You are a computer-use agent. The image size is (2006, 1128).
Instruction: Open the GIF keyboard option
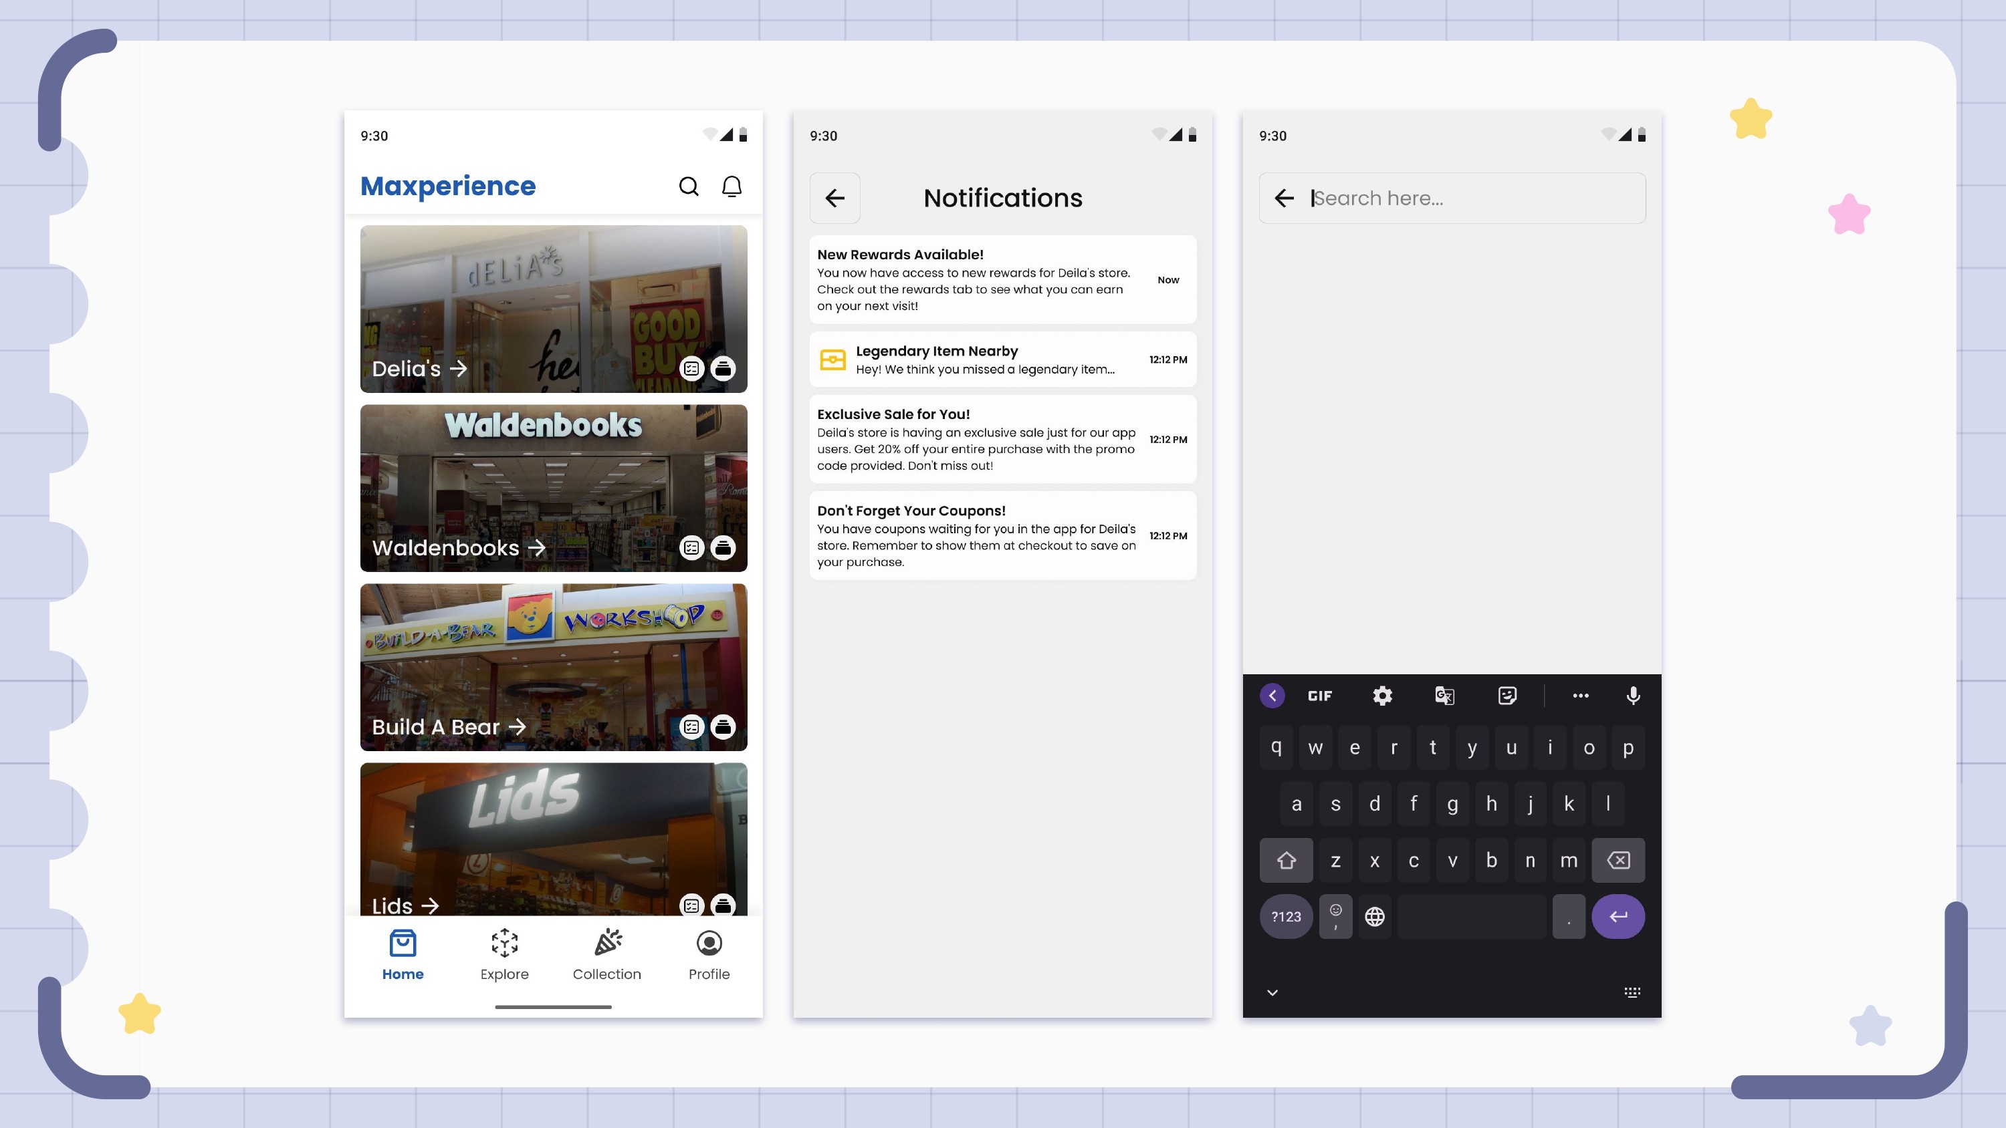pyautogui.click(x=1320, y=695)
